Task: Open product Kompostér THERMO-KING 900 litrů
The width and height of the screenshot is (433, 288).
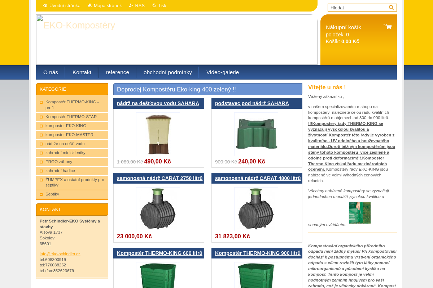Action: (x=258, y=253)
